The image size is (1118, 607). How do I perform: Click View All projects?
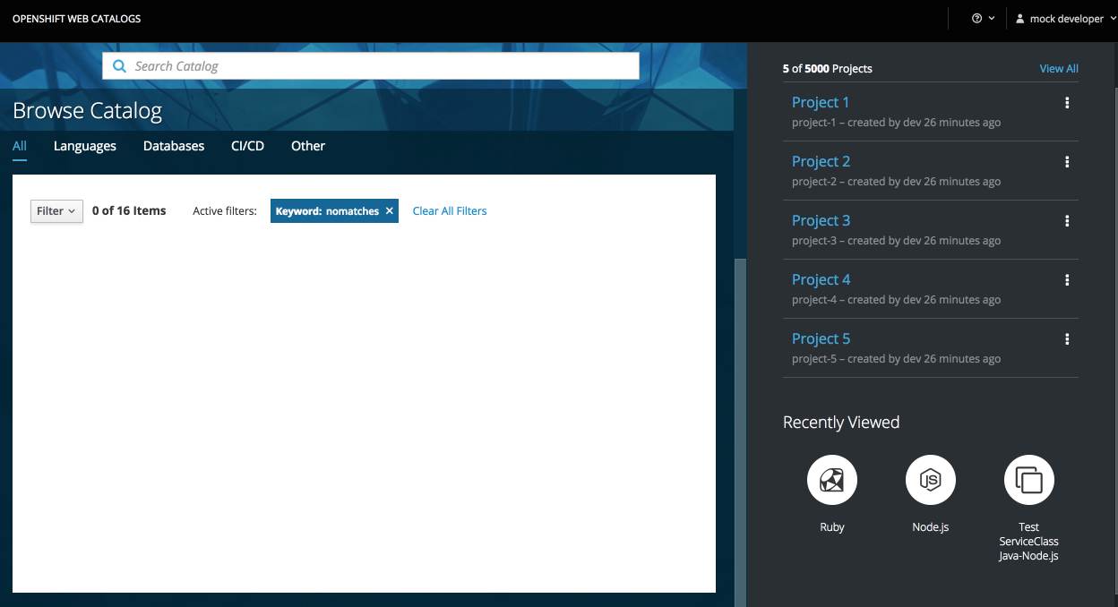pyautogui.click(x=1058, y=68)
